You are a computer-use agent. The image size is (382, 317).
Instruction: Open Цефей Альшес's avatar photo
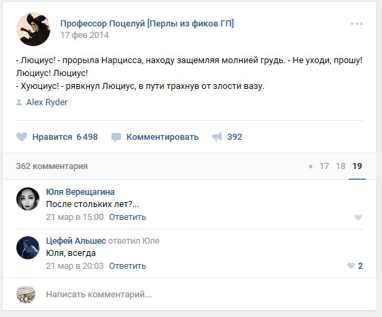(x=28, y=248)
